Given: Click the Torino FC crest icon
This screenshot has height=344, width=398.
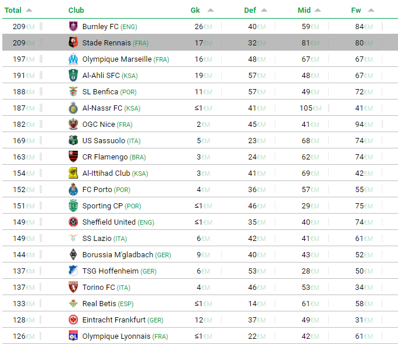Looking at the screenshot, I should (73, 287).
